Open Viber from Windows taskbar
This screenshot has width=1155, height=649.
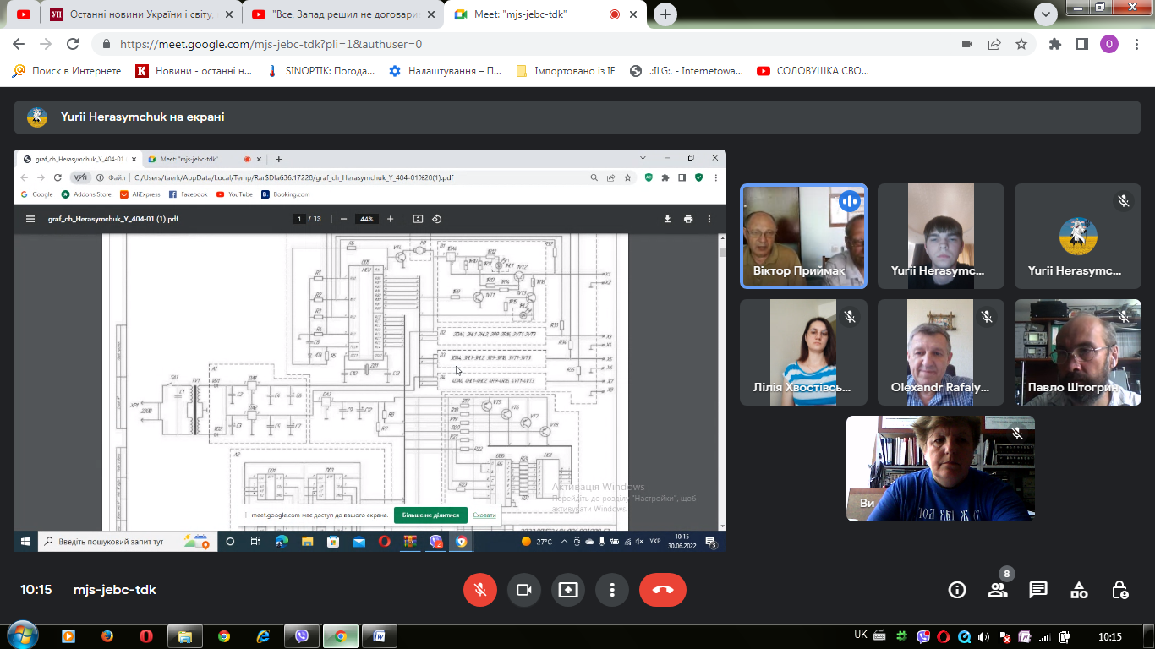[x=301, y=636]
